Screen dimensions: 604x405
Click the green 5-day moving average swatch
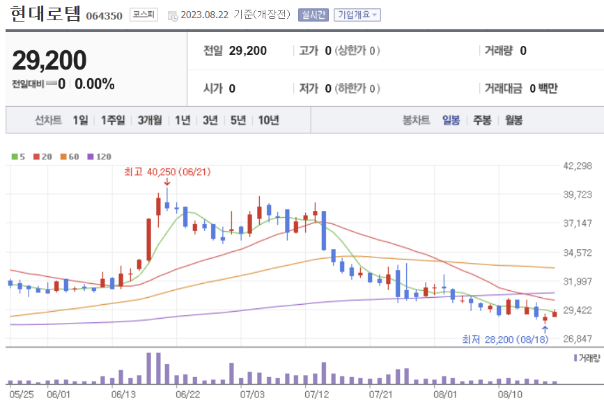15,157
